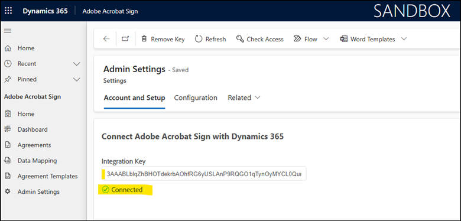Click the Integration Key input field

tap(204, 174)
